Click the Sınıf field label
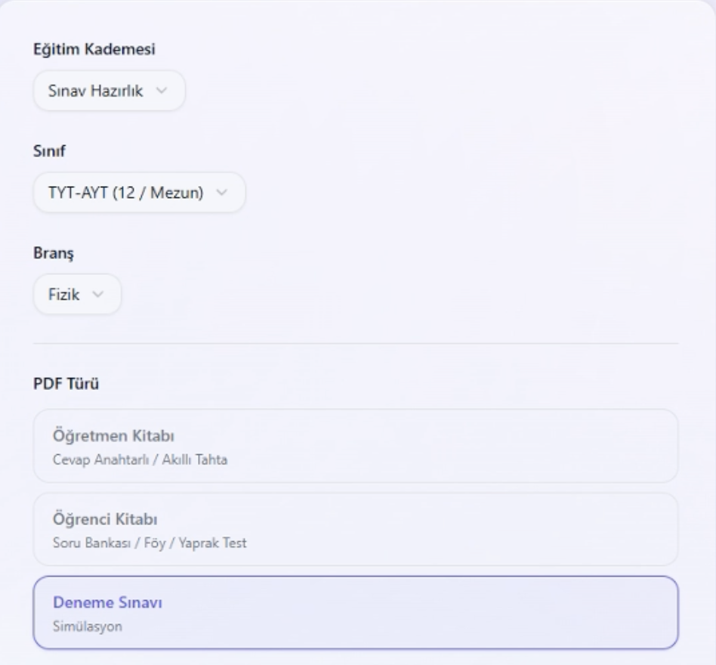 (x=46, y=150)
